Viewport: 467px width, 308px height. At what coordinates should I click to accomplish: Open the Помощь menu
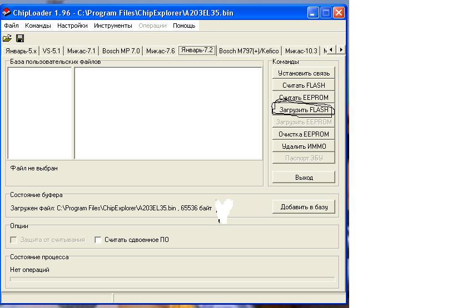pyautogui.click(x=184, y=26)
